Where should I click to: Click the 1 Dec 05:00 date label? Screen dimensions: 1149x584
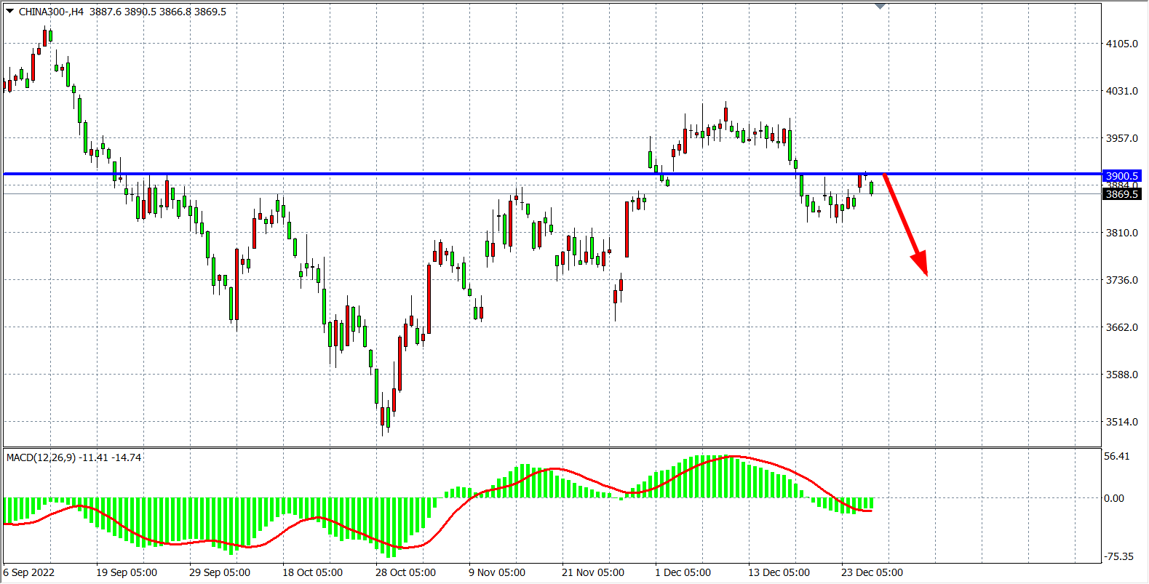pos(683,572)
